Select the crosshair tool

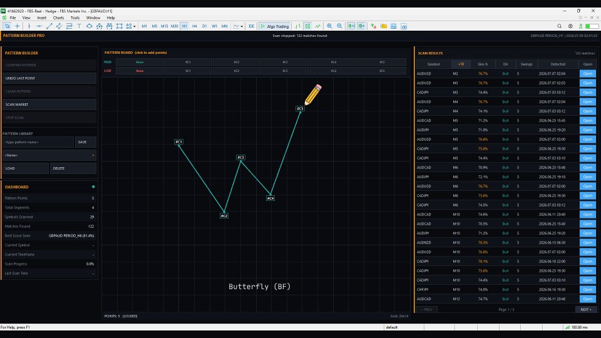click(x=18, y=26)
